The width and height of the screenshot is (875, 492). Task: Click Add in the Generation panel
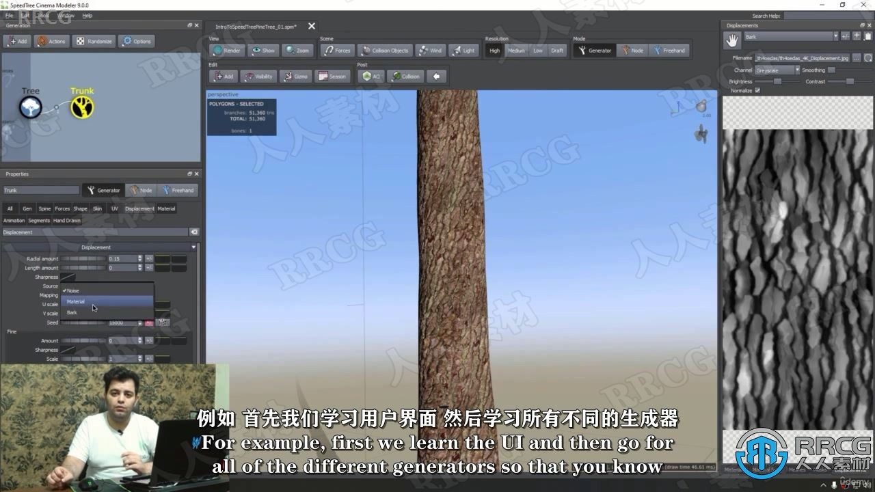point(17,41)
